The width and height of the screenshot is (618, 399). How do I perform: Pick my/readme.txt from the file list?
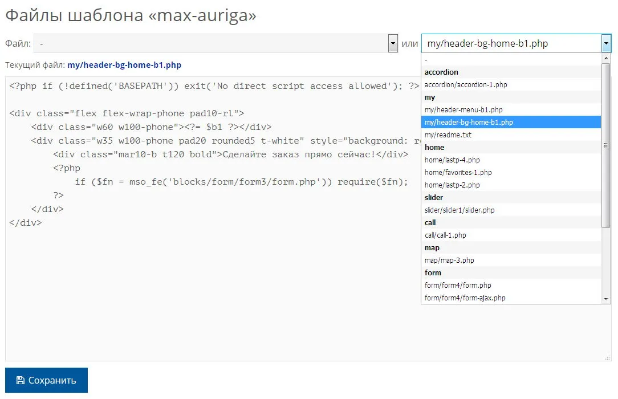(x=448, y=135)
